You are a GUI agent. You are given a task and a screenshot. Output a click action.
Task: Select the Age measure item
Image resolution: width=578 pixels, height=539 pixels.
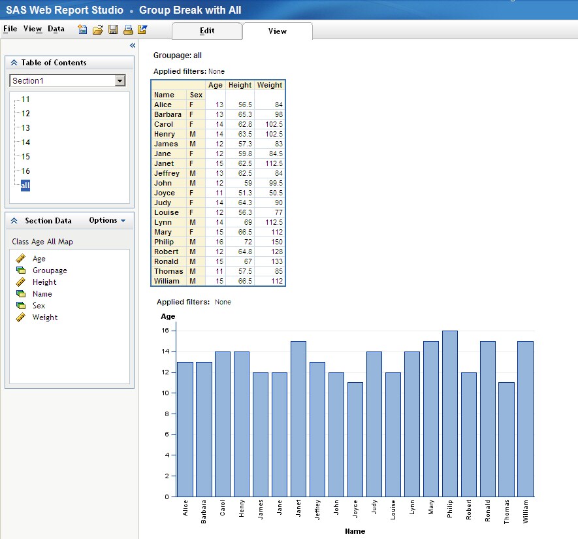click(39, 259)
